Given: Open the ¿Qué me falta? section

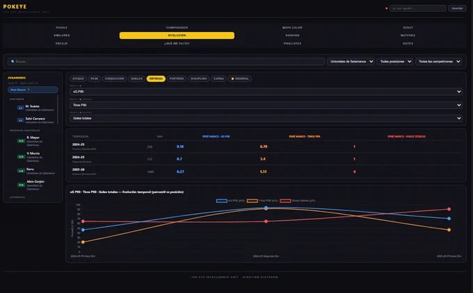Looking at the screenshot, I should coord(177,43).
